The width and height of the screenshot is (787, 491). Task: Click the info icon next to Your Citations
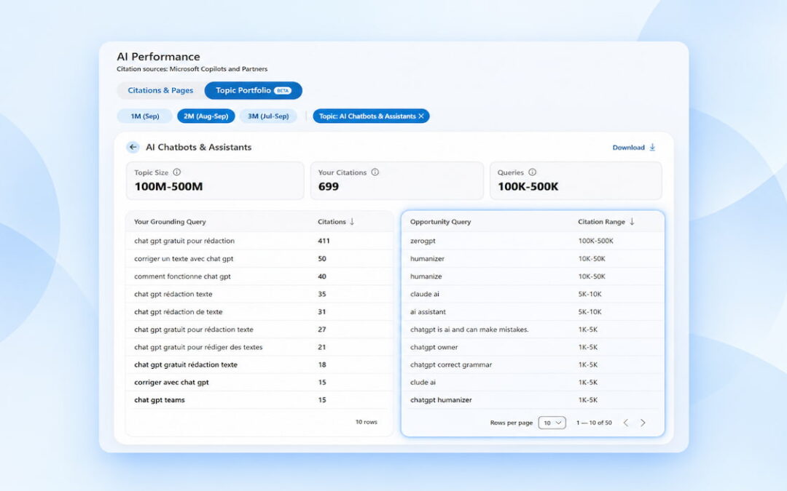click(375, 172)
